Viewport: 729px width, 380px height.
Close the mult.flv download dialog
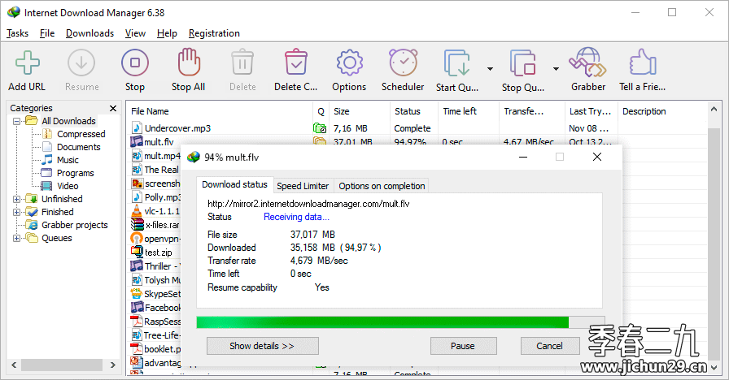coord(597,157)
